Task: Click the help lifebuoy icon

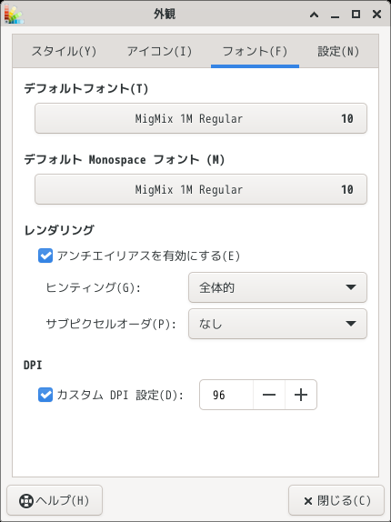Action: (x=26, y=501)
